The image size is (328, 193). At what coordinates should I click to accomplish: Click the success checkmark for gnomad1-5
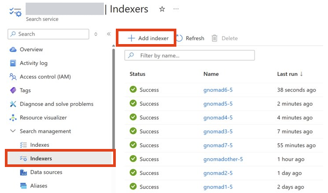pyautogui.click(x=133, y=186)
